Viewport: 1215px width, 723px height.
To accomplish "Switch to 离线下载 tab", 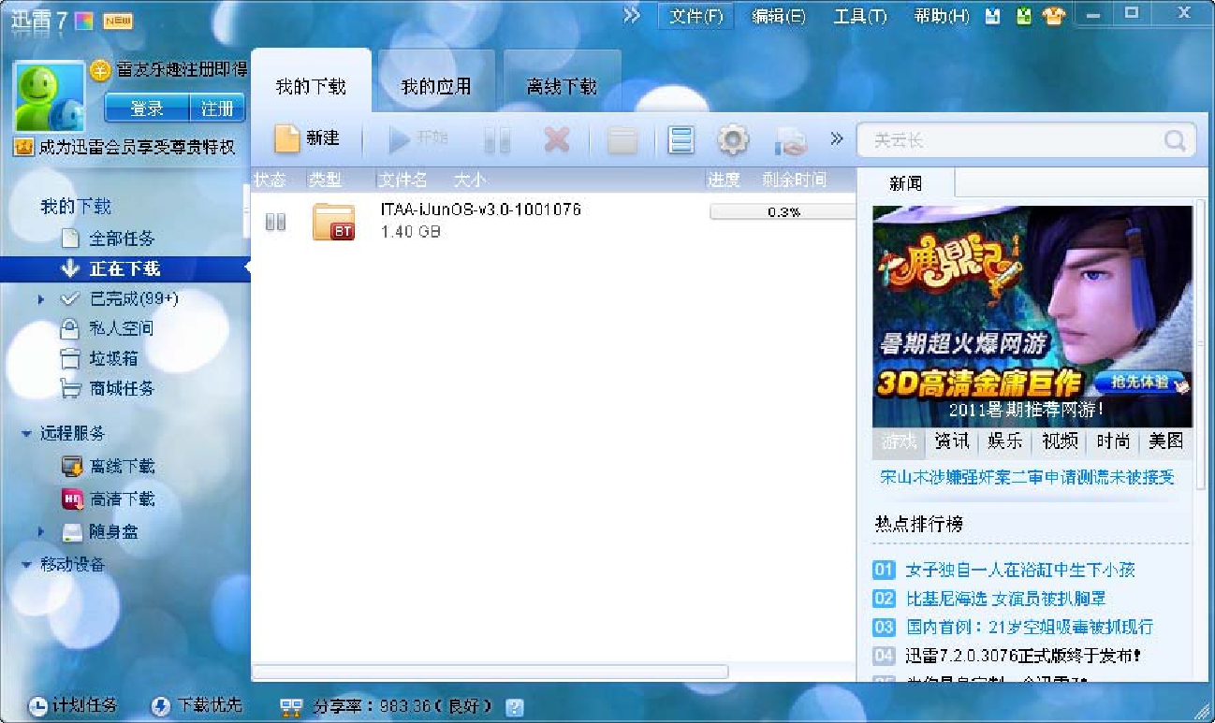I will [562, 87].
